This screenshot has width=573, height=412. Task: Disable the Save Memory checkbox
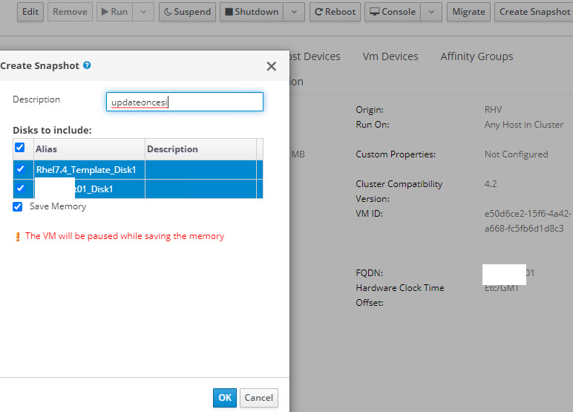(x=18, y=206)
